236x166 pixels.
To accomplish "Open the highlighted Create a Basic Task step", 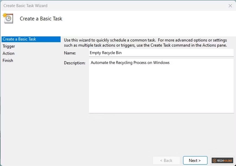I will pos(19,39).
